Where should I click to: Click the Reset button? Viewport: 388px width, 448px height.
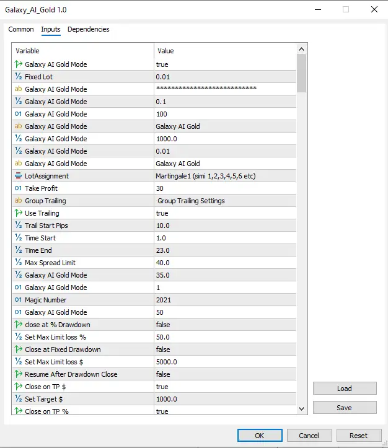pos(358,436)
